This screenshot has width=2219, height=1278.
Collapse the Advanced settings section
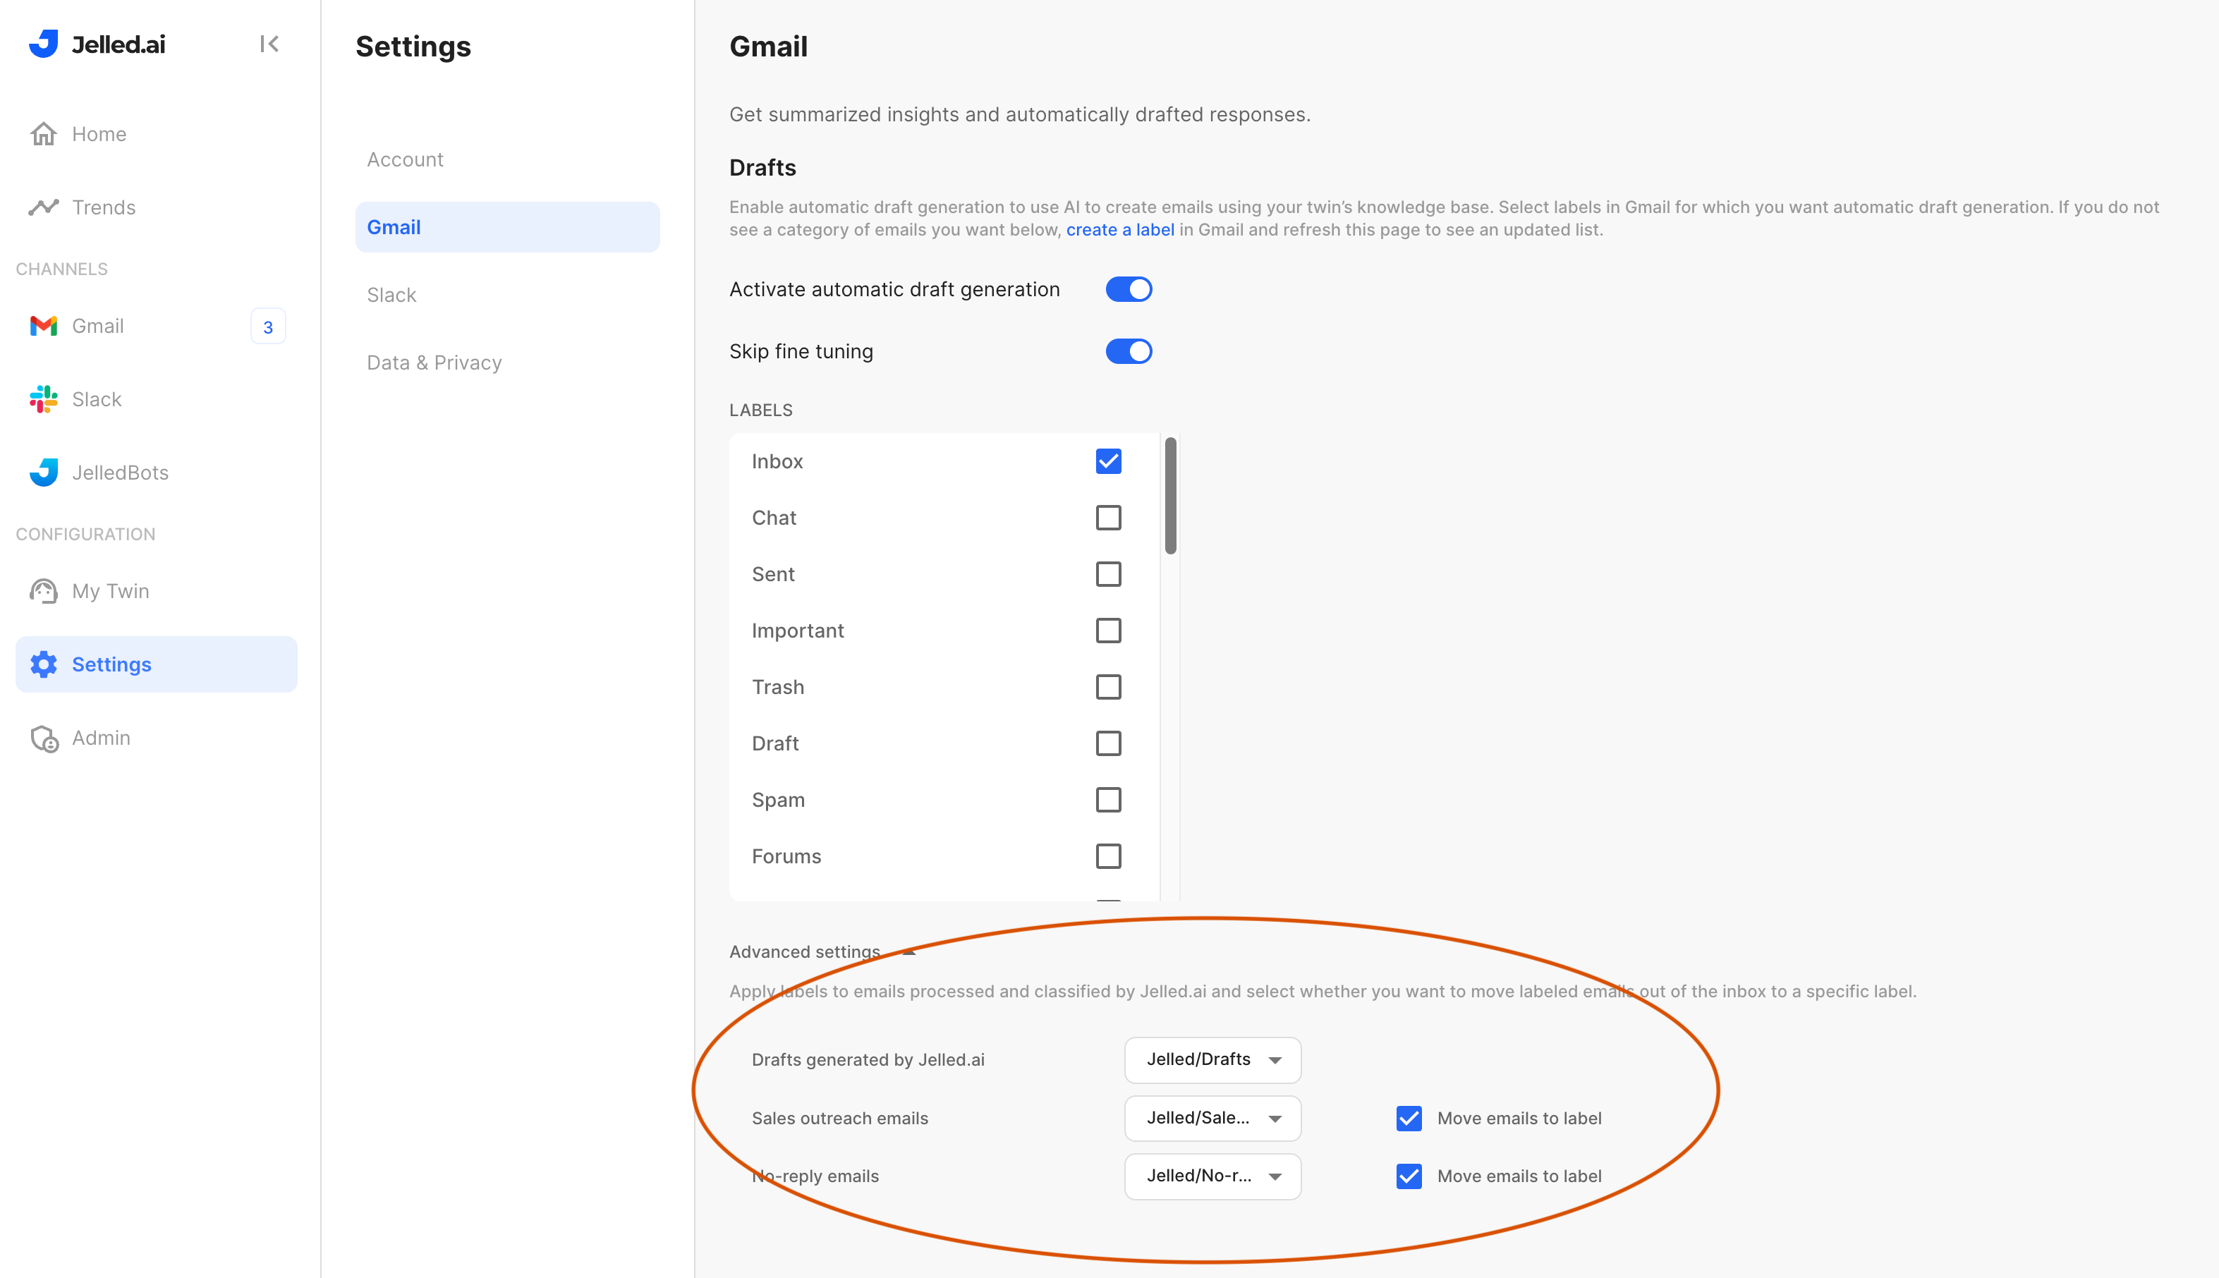tap(909, 952)
